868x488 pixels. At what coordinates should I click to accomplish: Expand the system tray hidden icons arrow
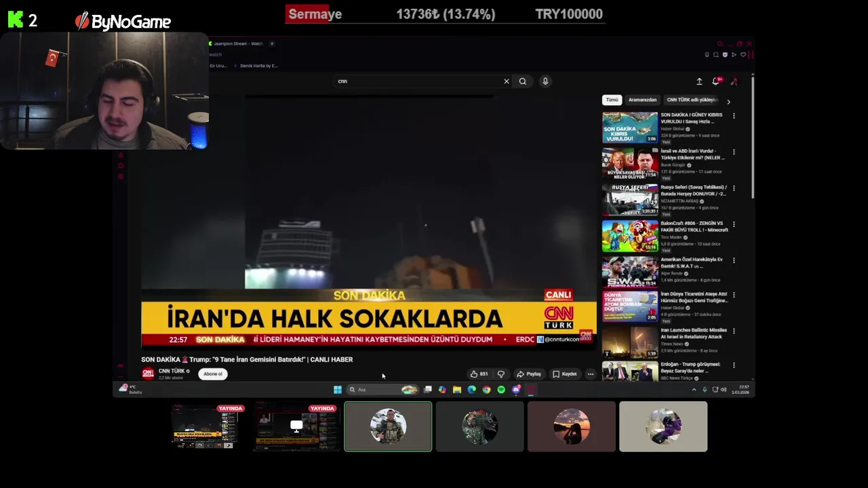[694, 390]
